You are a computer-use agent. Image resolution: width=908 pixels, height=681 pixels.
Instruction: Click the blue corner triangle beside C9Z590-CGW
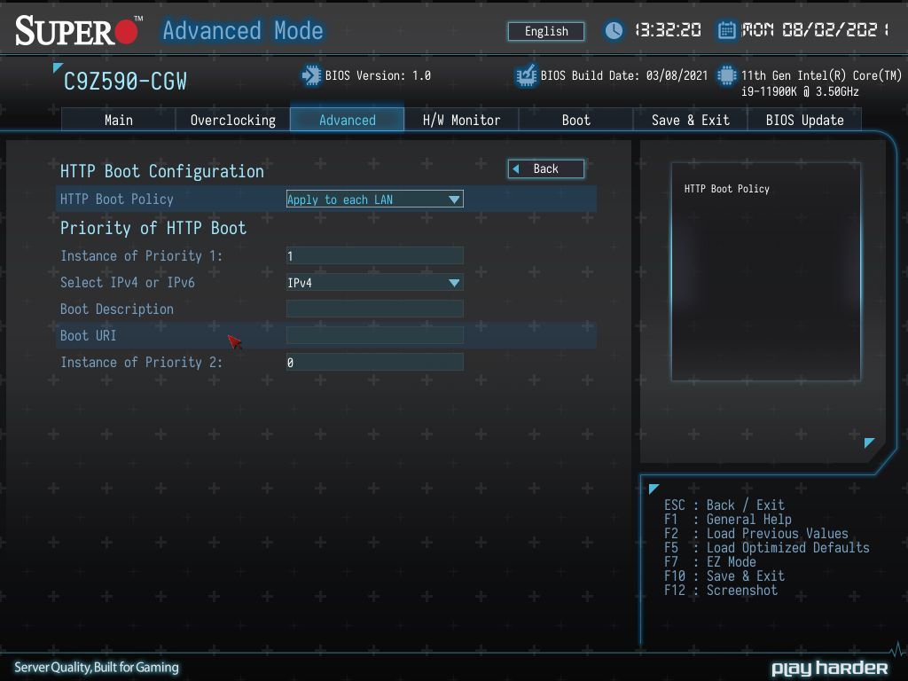(x=57, y=67)
